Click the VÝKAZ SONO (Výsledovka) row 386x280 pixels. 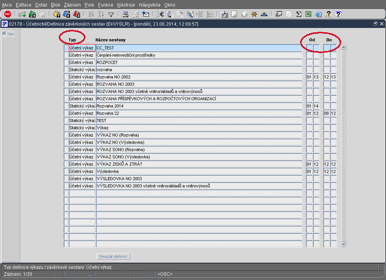pos(199,157)
